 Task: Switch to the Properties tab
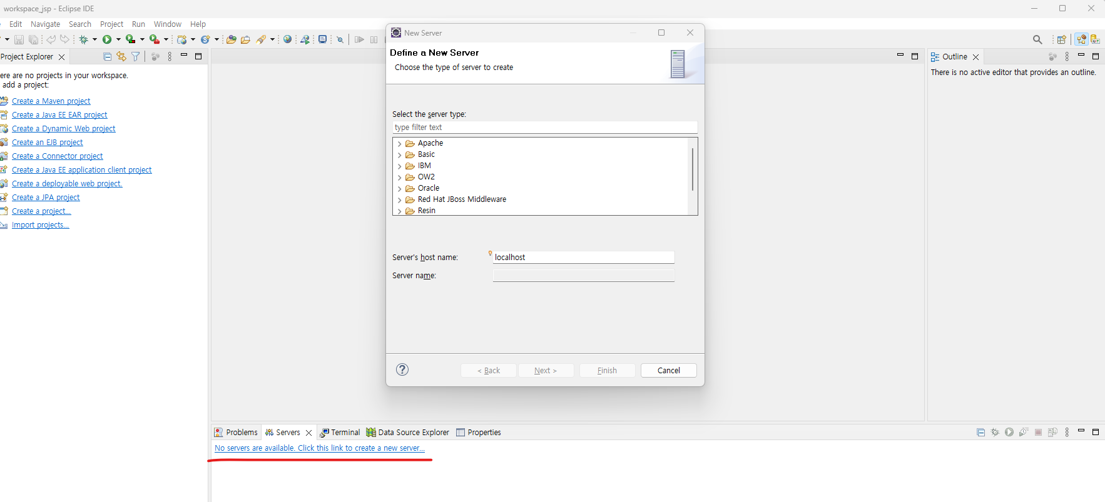point(479,432)
